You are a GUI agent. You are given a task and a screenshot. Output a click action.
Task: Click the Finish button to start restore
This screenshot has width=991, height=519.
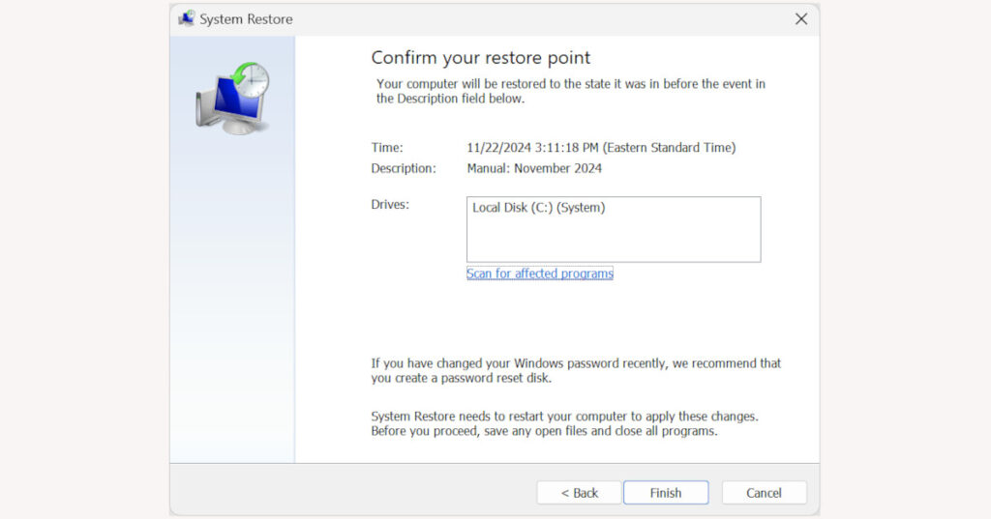click(x=666, y=493)
